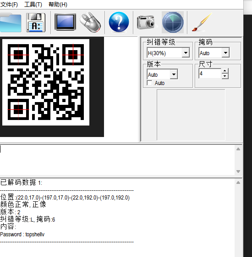Click the '已解码数据 1:' heading text

click(x=21, y=182)
